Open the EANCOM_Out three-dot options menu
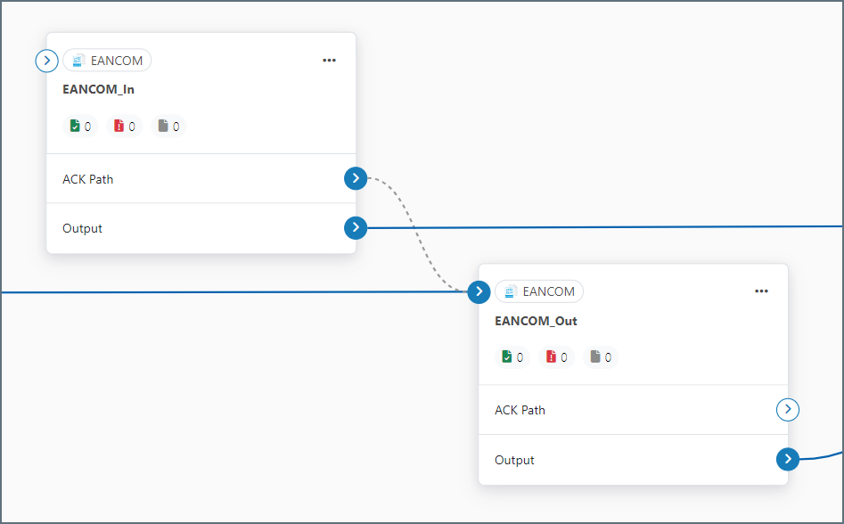Viewport: 844px width, 524px height. [761, 291]
